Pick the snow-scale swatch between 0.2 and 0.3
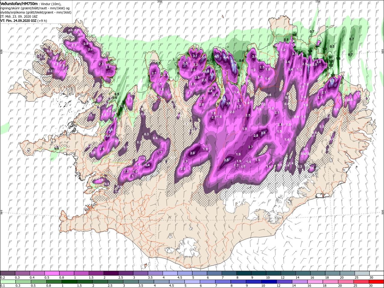Image resolution: width=384 pixels, height=288 pixels. pos(7,273)
